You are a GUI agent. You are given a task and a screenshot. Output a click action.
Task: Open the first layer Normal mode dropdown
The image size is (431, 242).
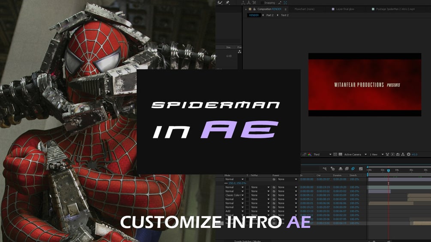(x=234, y=179)
